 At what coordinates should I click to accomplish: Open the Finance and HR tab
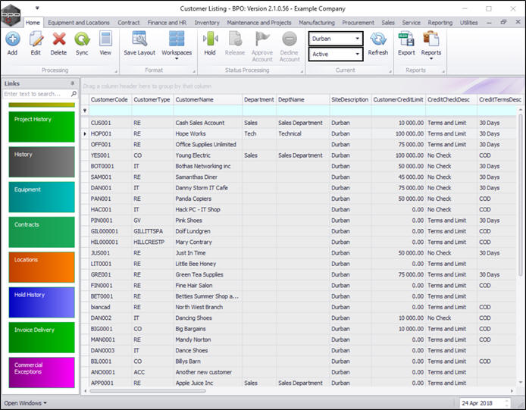pos(168,23)
